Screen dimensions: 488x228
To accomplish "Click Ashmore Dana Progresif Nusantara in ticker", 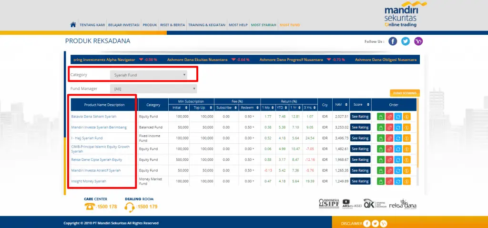I will 291,59.
